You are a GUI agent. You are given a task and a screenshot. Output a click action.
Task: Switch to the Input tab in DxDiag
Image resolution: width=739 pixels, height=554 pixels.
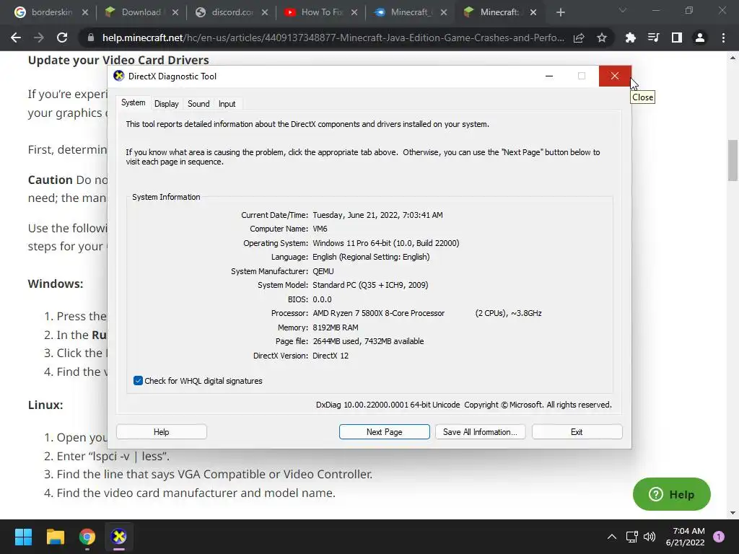227,104
